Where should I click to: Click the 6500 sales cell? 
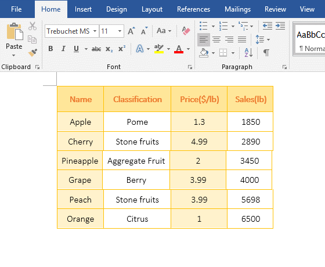250,219
